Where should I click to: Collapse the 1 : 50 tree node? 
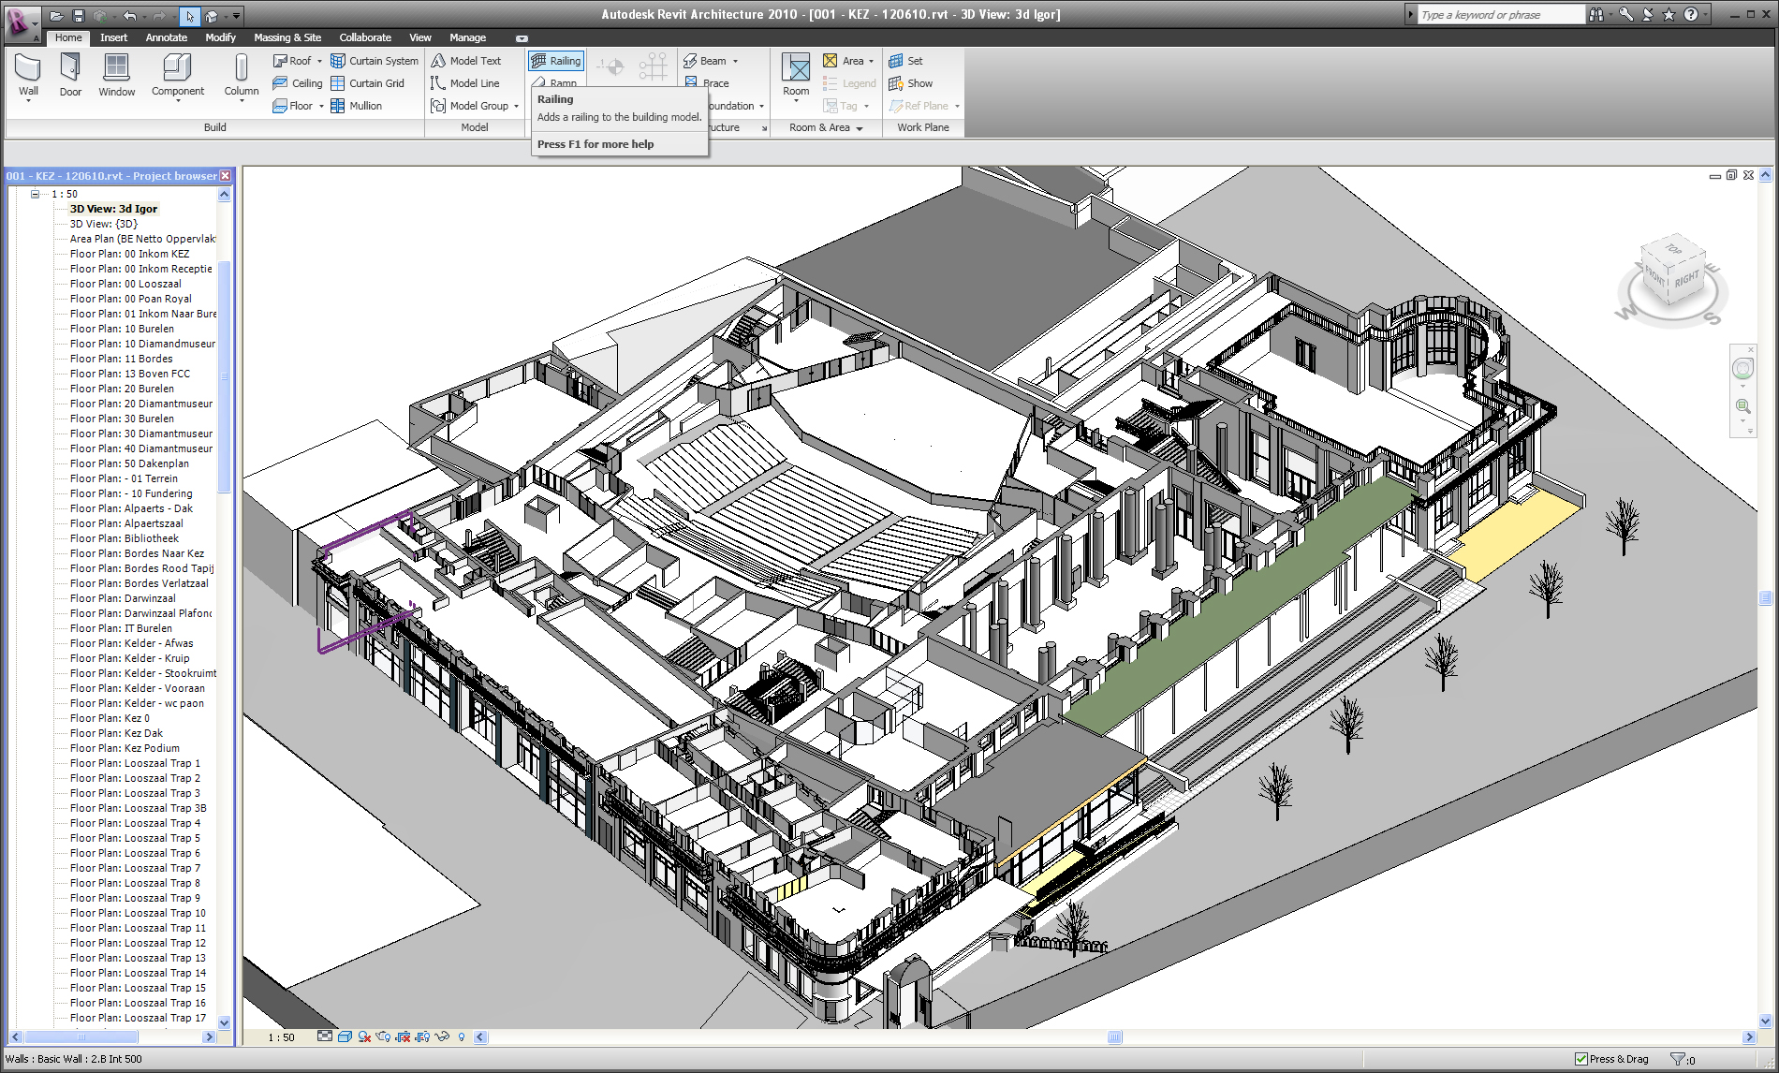(x=35, y=194)
